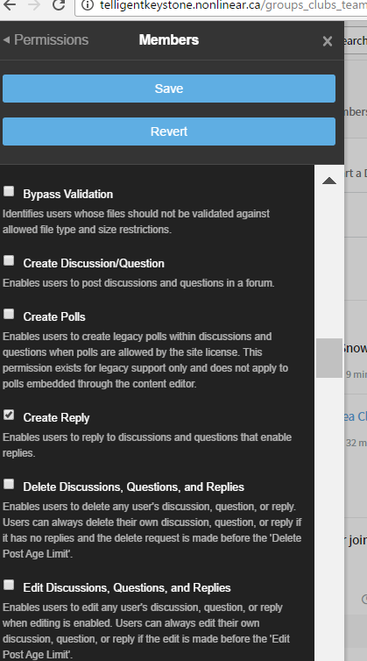Viewport: 367px width, 661px height.
Task: Click the scrollbar up arrow
Action: [329, 181]
